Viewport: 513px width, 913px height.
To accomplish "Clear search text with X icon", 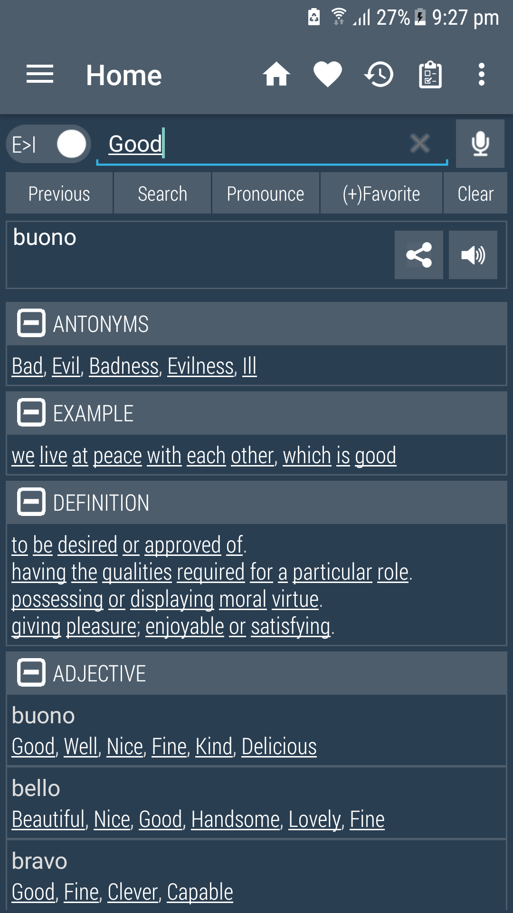I will click(420, 144).
